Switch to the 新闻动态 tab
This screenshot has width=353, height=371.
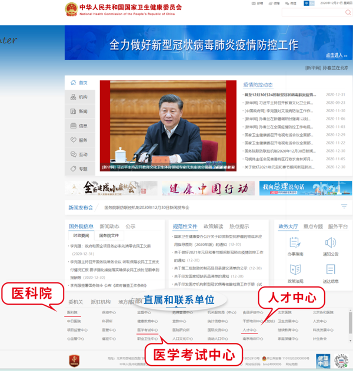click(x=109, y=226)
